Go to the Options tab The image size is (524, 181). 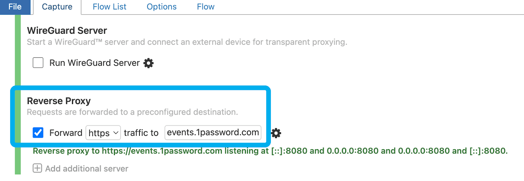click(161, 7)
